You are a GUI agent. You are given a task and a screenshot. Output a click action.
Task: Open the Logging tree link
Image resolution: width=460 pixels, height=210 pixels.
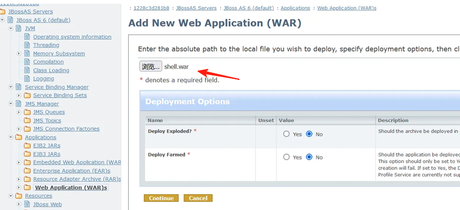coord(43,79)
